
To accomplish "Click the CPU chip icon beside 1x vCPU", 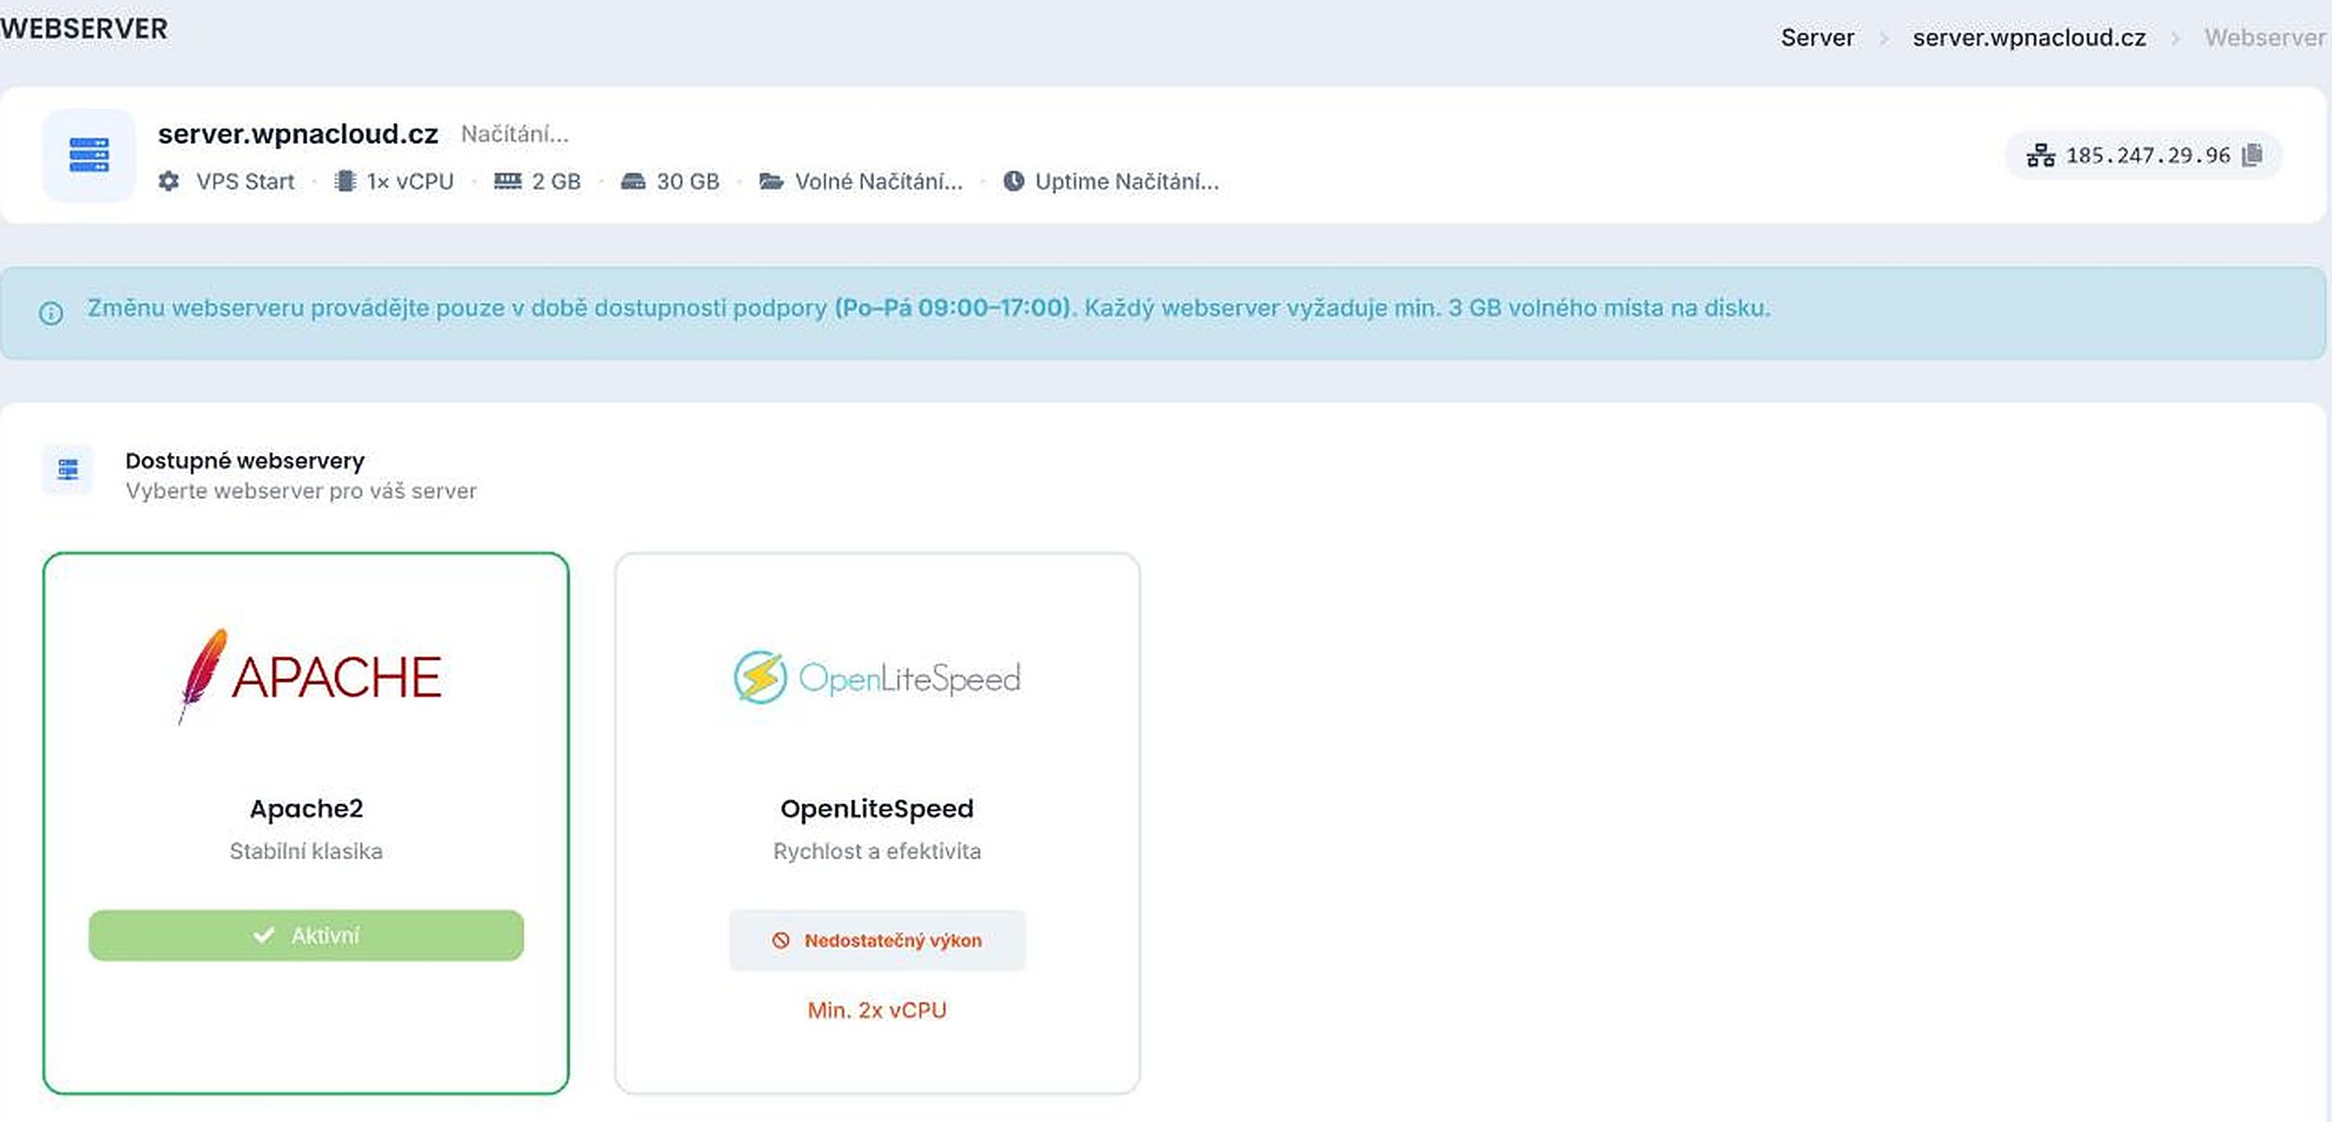I will tap(345, 181).
